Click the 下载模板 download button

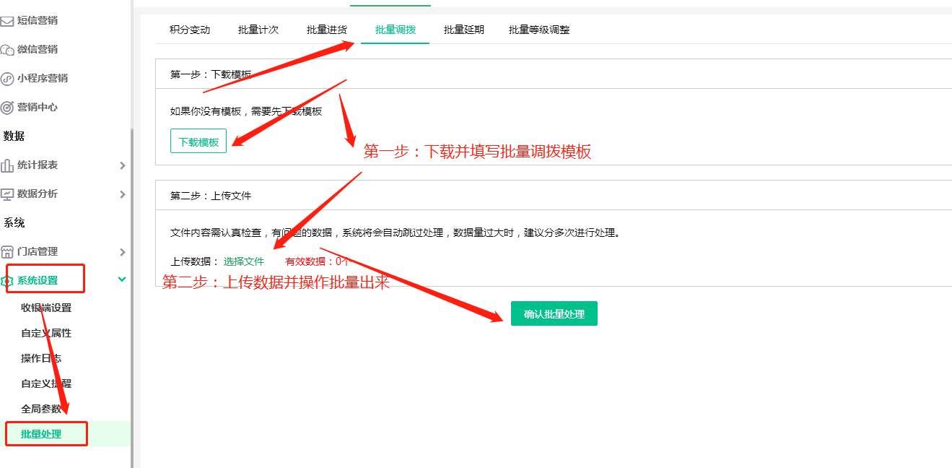point(198,141)
